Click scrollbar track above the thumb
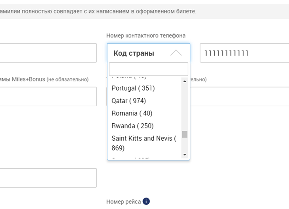Viewport: 289px width, 209px height. (185, 107)
